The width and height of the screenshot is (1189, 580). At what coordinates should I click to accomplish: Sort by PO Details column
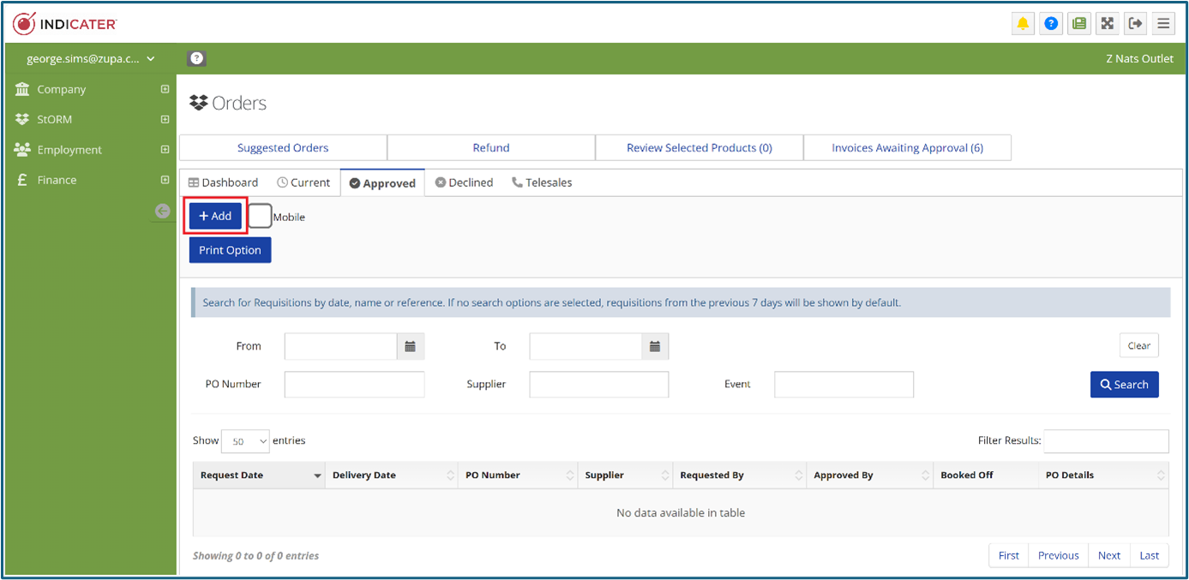click(1103, 475)
